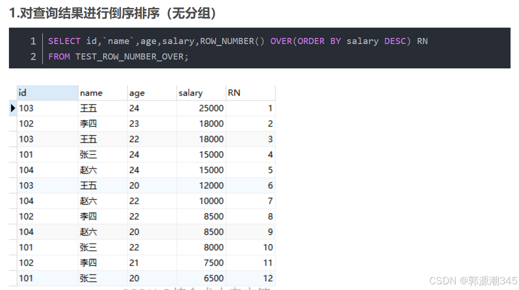Select the current row indicator arrow
Image resolution: width=519 pixels, height=290 pixels.
pos(13,108)
